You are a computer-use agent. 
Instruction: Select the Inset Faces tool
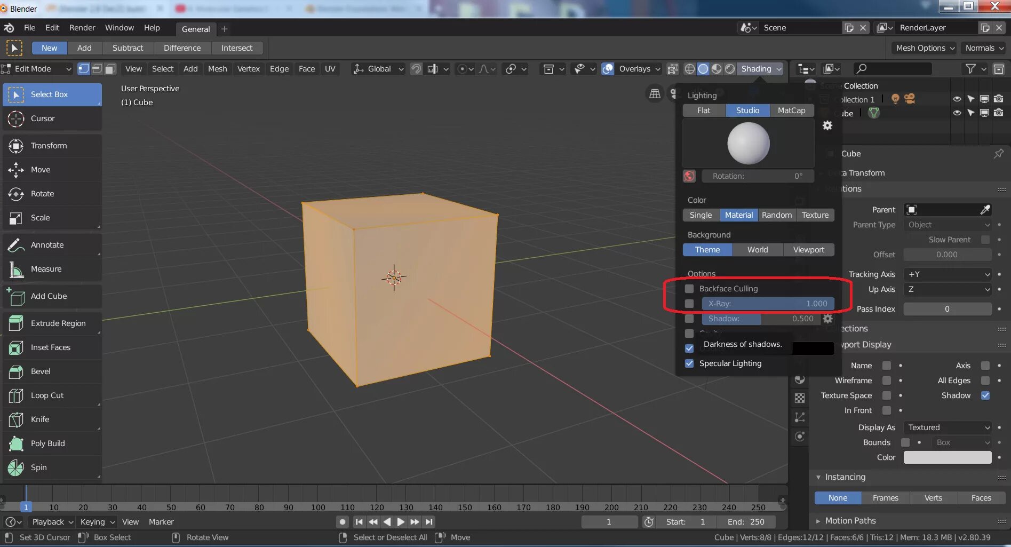click(52, 347)
